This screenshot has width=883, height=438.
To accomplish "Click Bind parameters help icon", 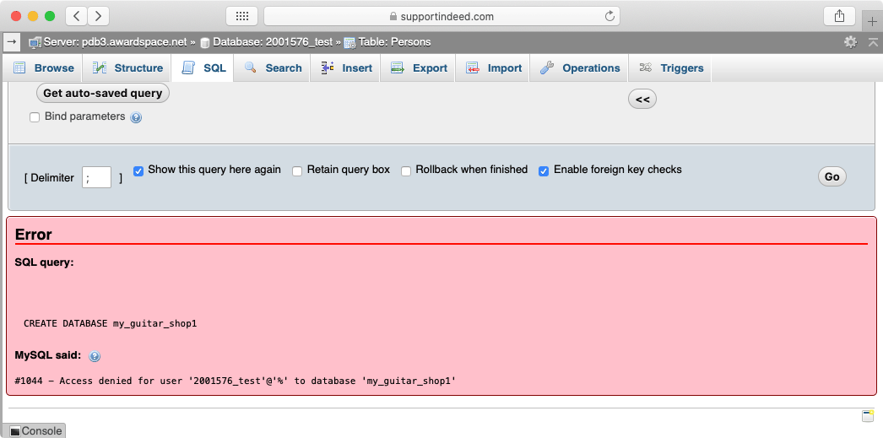I will pos(136,117).
